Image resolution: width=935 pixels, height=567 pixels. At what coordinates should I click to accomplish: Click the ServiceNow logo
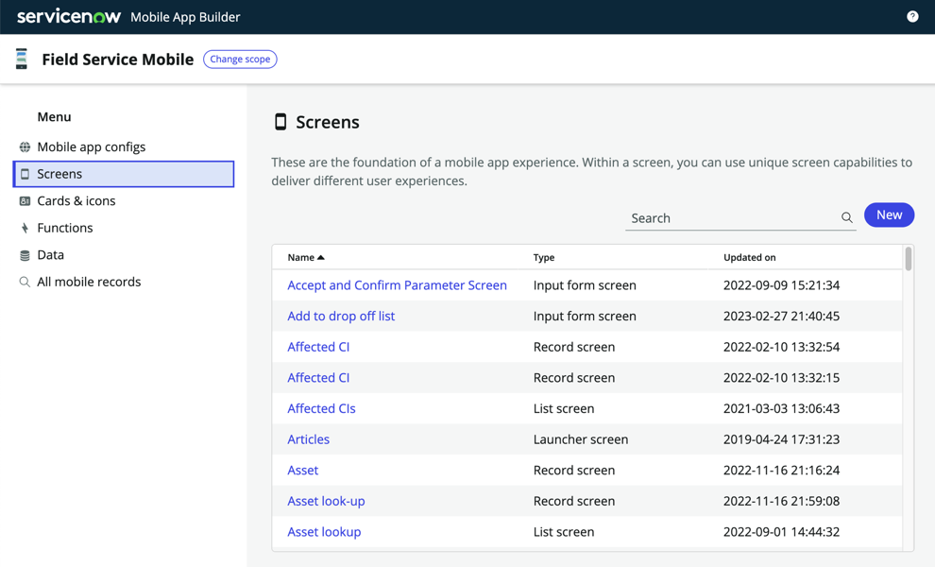click(x=69, y=16)
